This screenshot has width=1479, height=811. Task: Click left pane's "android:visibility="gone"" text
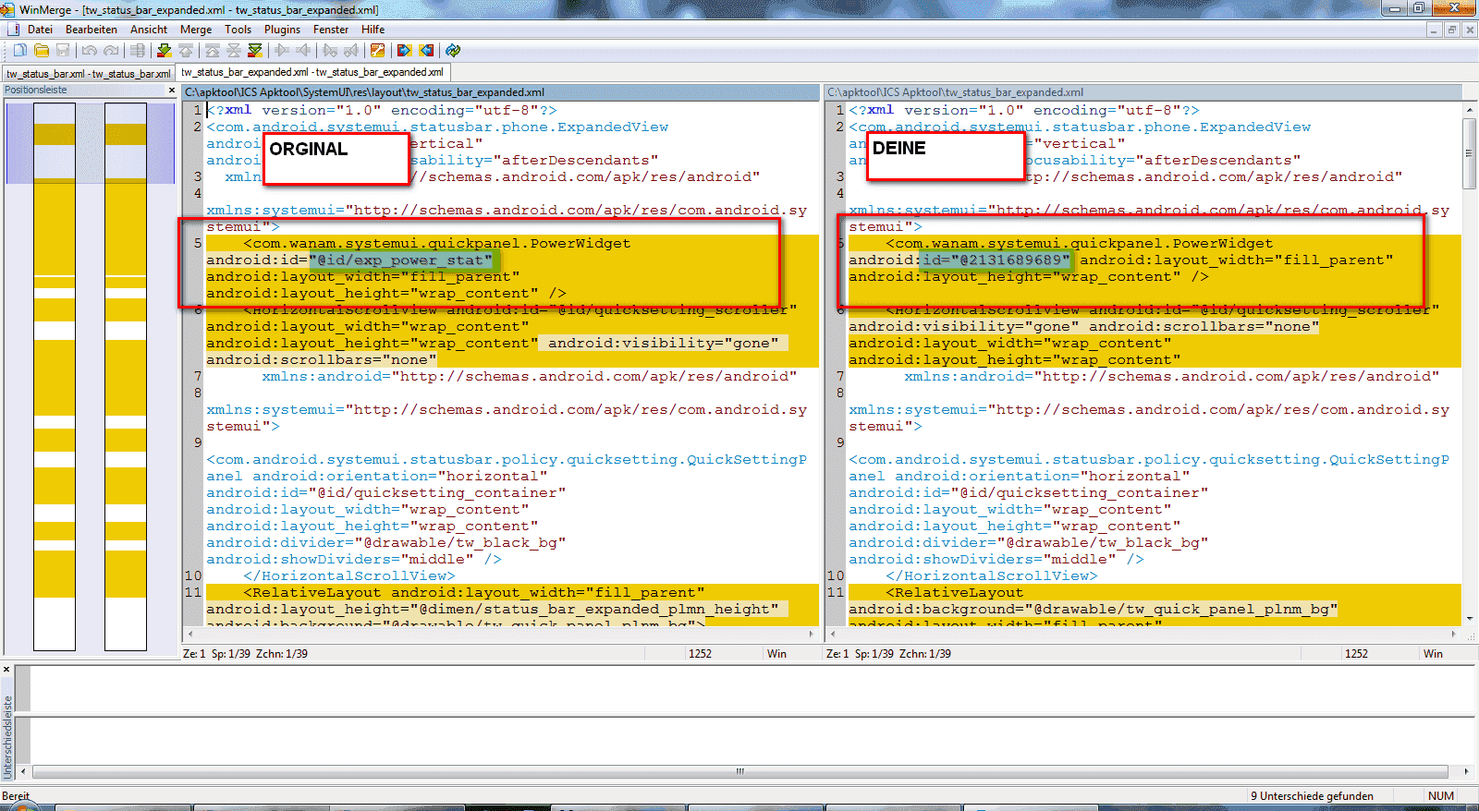(x=663, y=344)
